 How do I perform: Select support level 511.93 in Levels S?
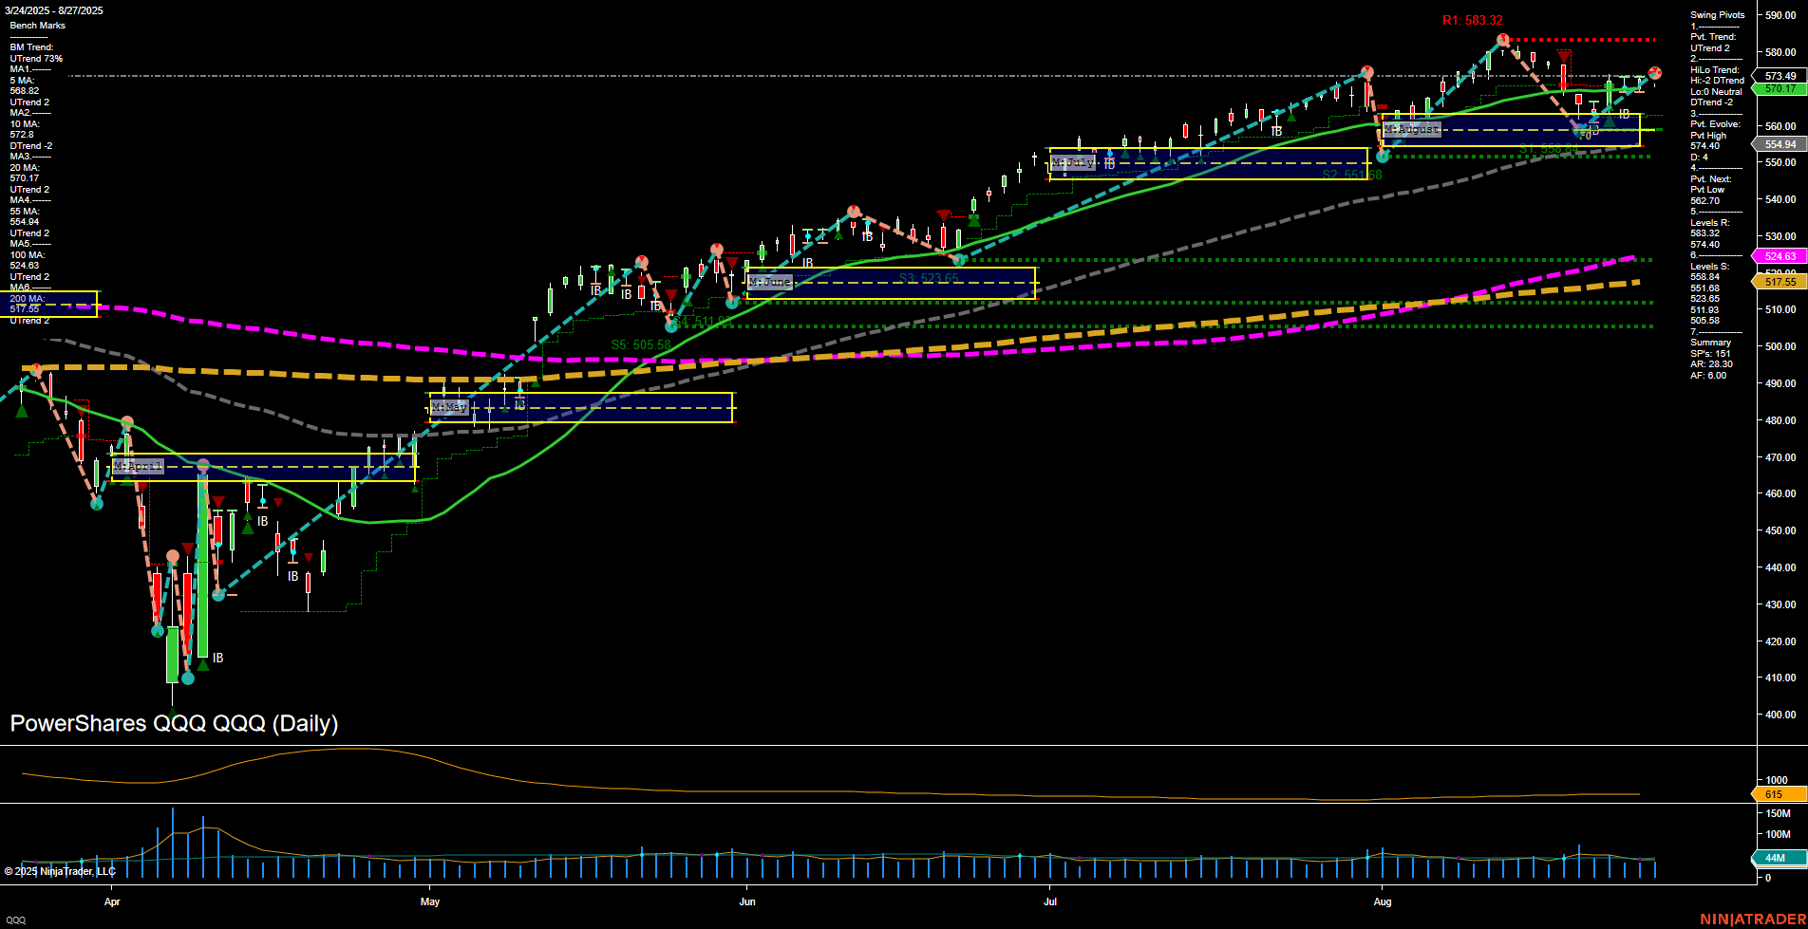pos(1704,310)
